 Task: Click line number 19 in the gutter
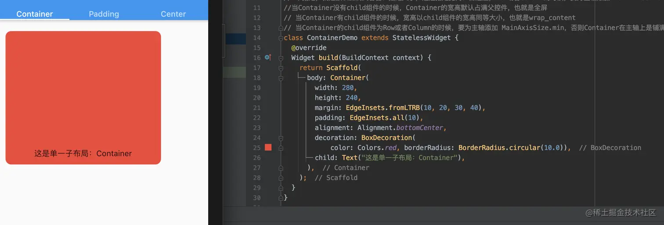pyautogui.click(x=257, y=87)
